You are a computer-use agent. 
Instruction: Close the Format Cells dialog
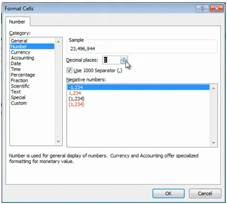216,8
